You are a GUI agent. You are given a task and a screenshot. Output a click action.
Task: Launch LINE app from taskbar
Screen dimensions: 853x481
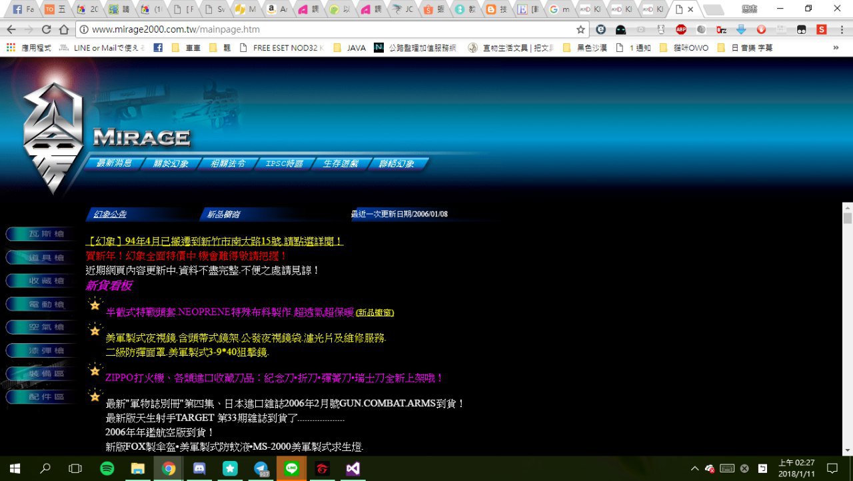(x=291, y=468)
